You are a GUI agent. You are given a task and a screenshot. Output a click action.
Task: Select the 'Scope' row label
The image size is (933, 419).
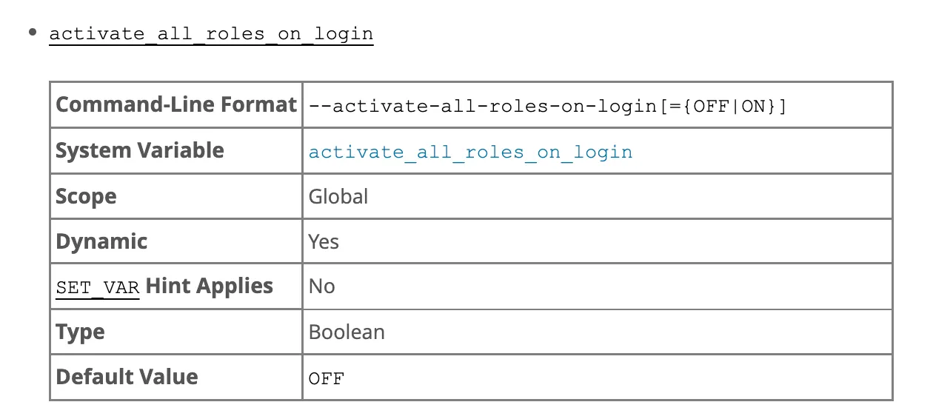coord(86,197)
